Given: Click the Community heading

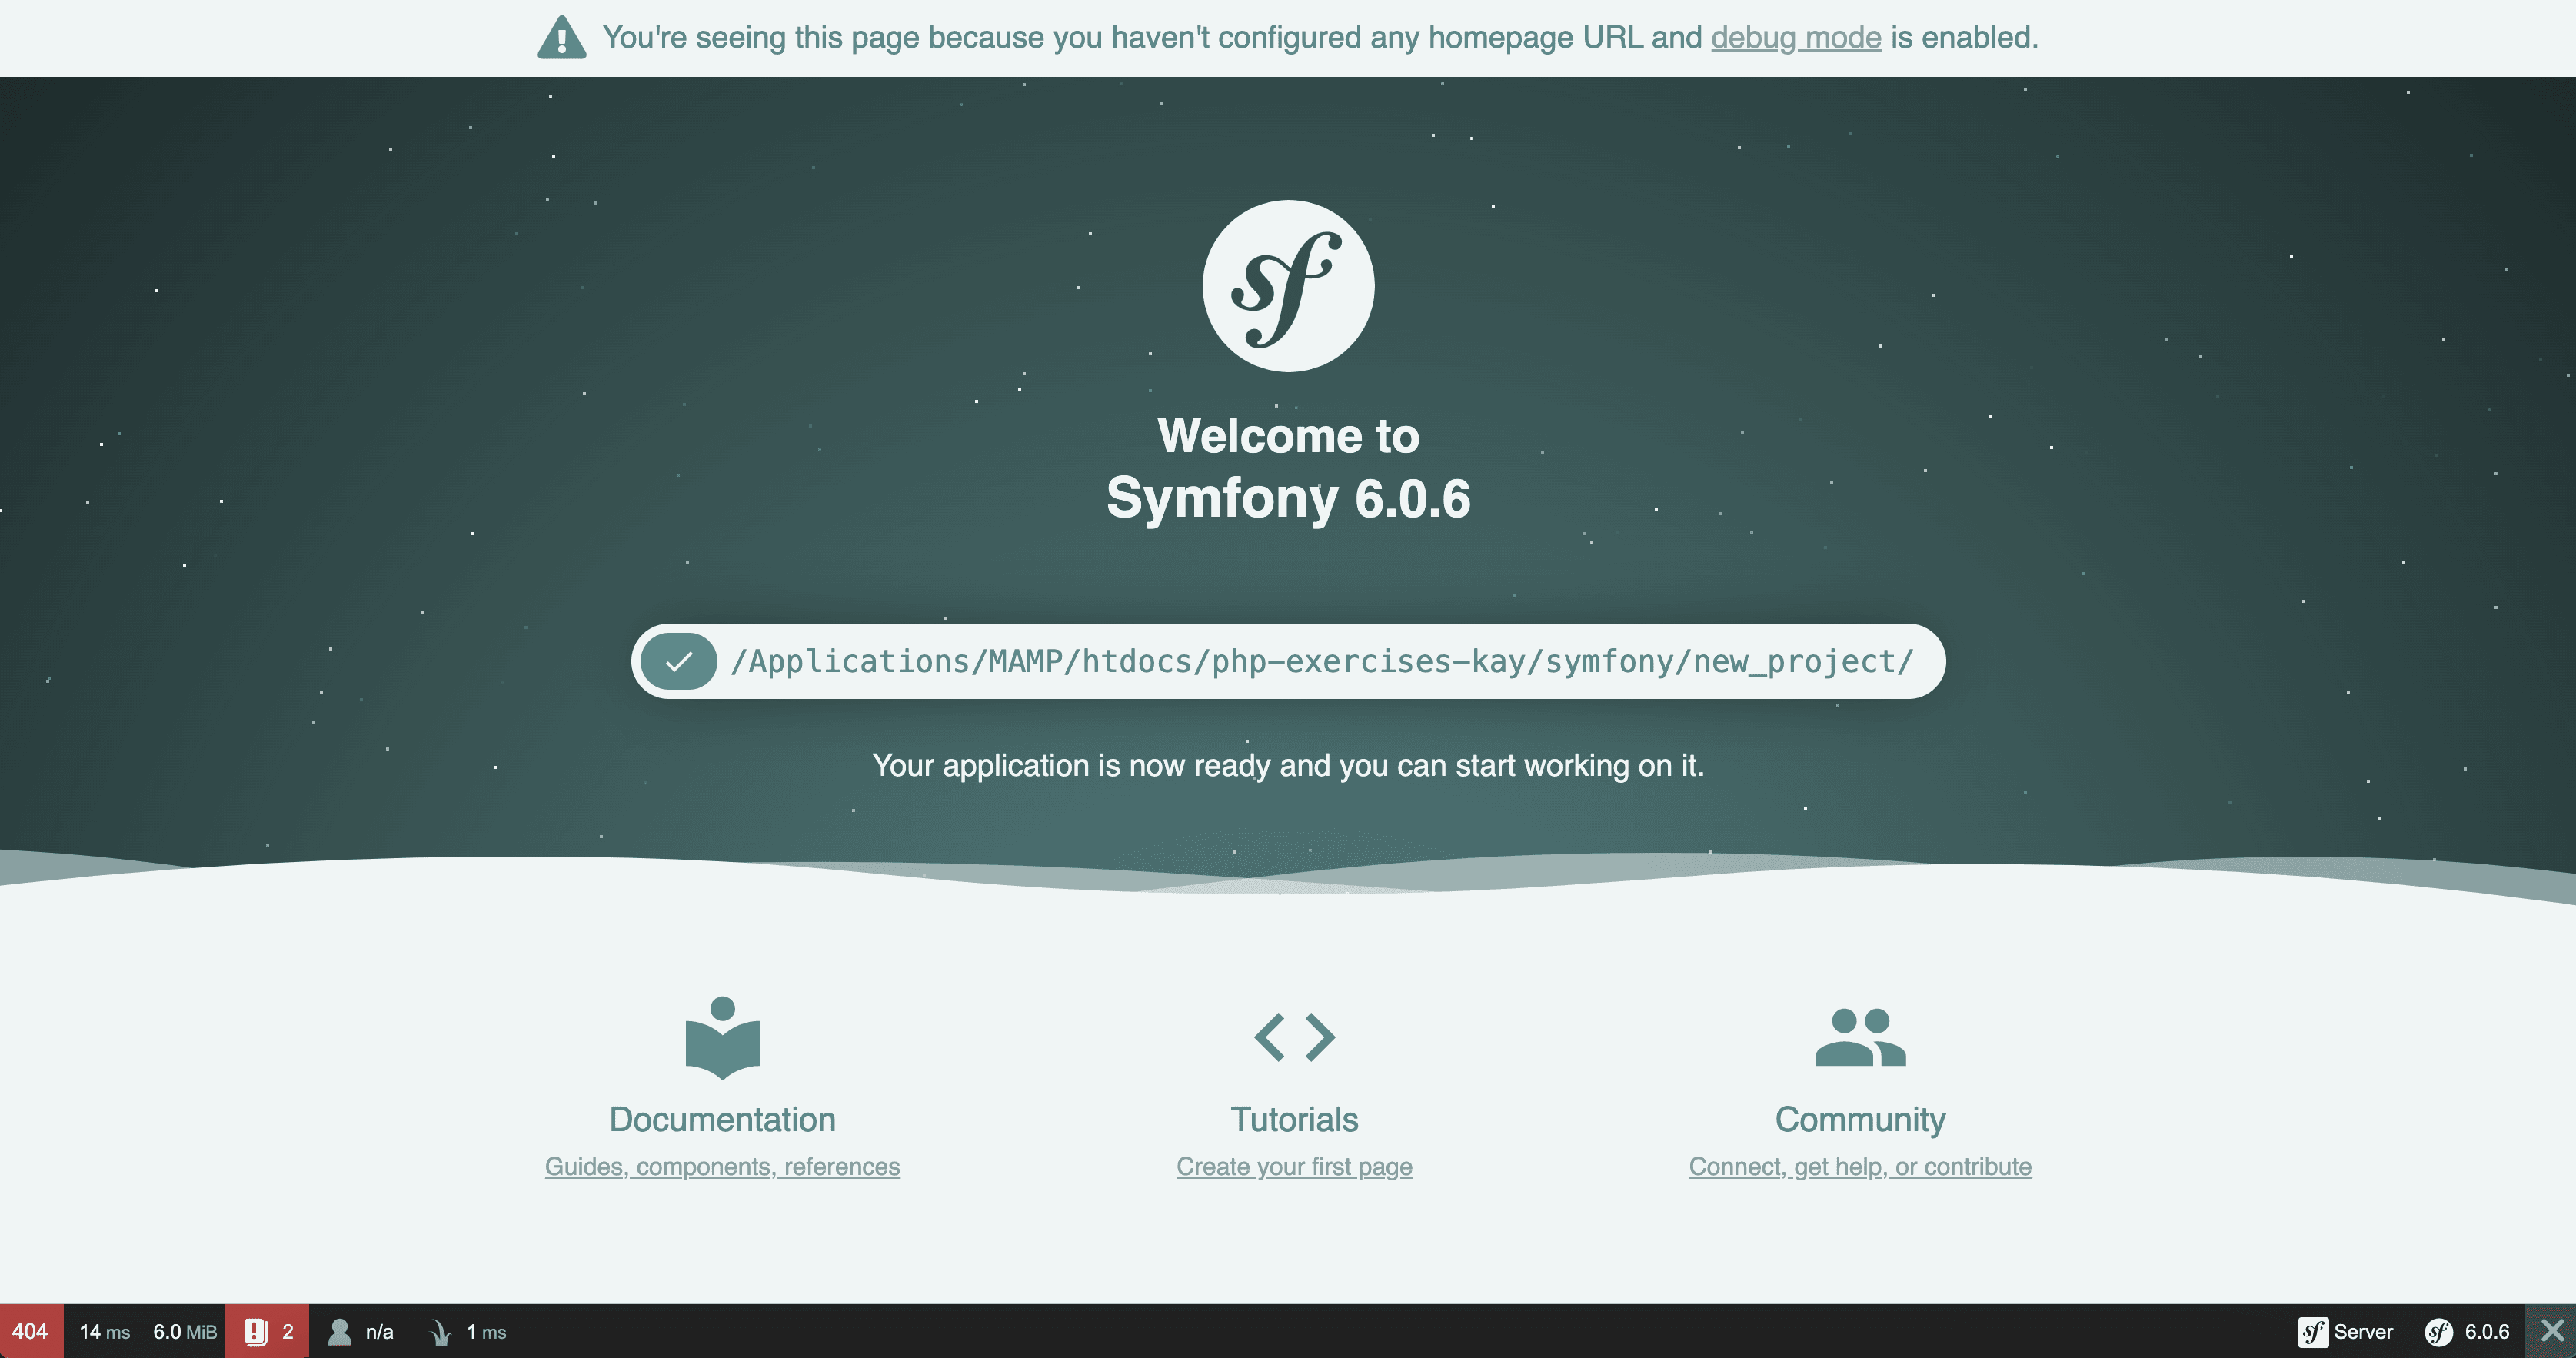Looking at the screenshot, I should tap(1860, 1119).
